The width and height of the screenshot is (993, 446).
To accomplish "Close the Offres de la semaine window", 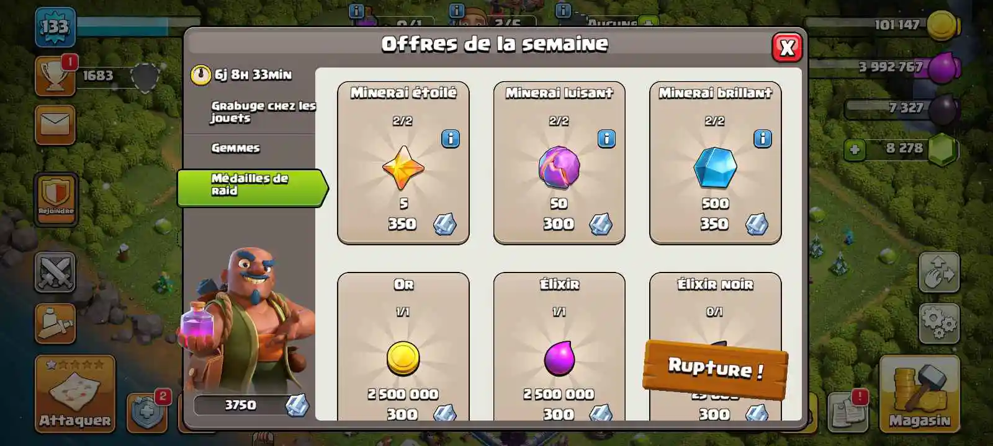I will pyautogui.click(x=787, y=47).
